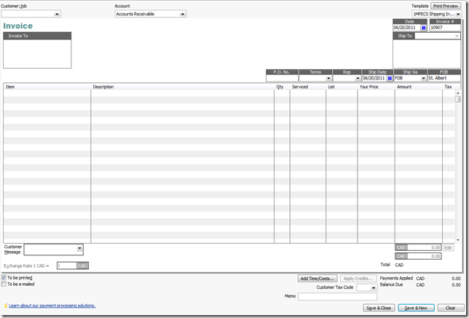Expand the Template dropdown
469x318 pixels.
click(x=458, y=14)
